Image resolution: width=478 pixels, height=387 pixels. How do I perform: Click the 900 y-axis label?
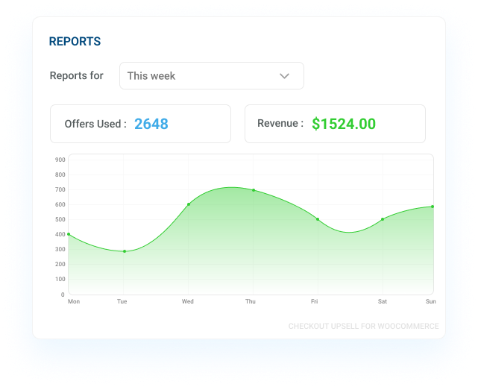click(60, 160)
